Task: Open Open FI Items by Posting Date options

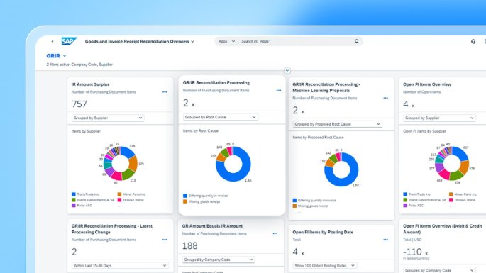Action: coord(385,240)
